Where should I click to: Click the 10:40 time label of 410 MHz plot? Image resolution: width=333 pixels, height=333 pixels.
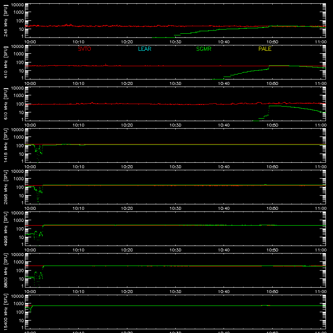click(x=224, y=84)
